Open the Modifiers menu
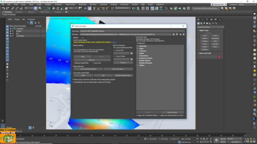Image resolution: width=257 pixels, height=144 pixels. 48,4
